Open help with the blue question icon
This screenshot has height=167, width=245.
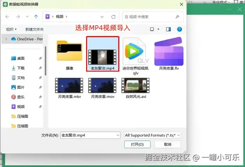[x=179, y=29]
